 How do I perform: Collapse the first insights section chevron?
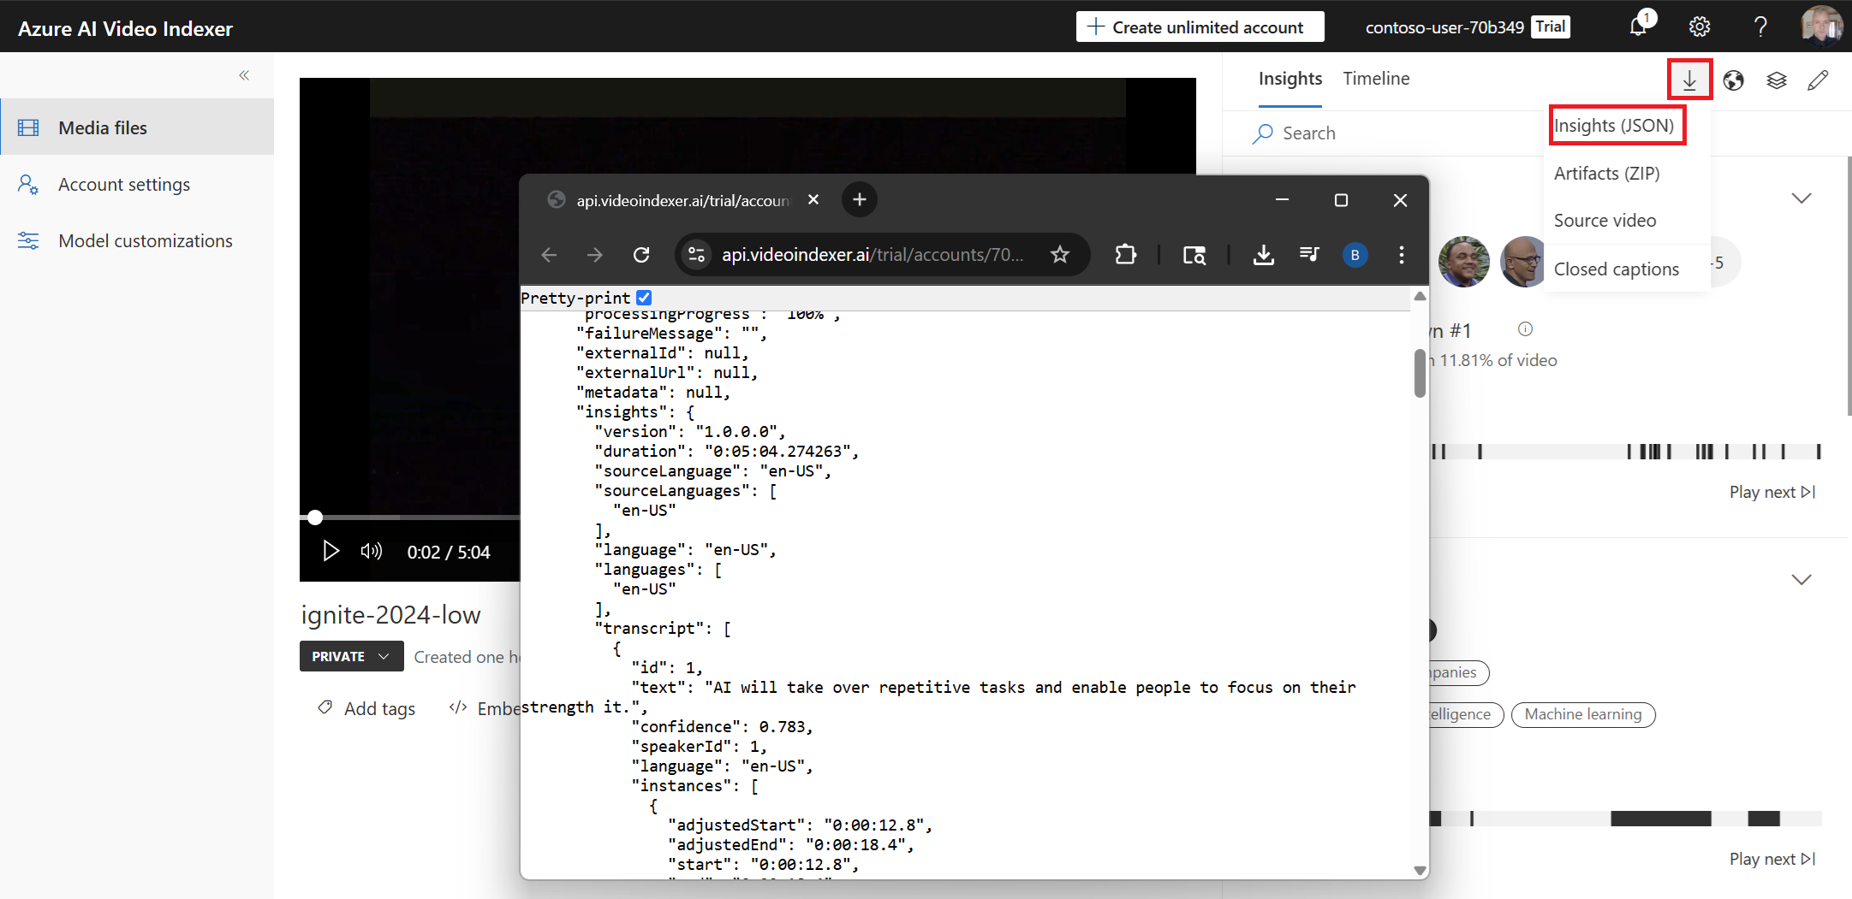(1801, 198)
